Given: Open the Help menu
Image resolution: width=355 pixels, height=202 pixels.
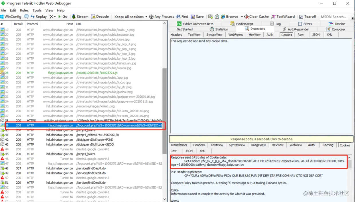Looking at the screenshot, I should point(61,10).
